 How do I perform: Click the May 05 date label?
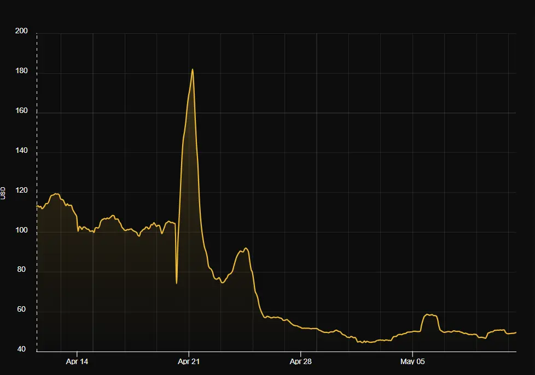[412, 362]
